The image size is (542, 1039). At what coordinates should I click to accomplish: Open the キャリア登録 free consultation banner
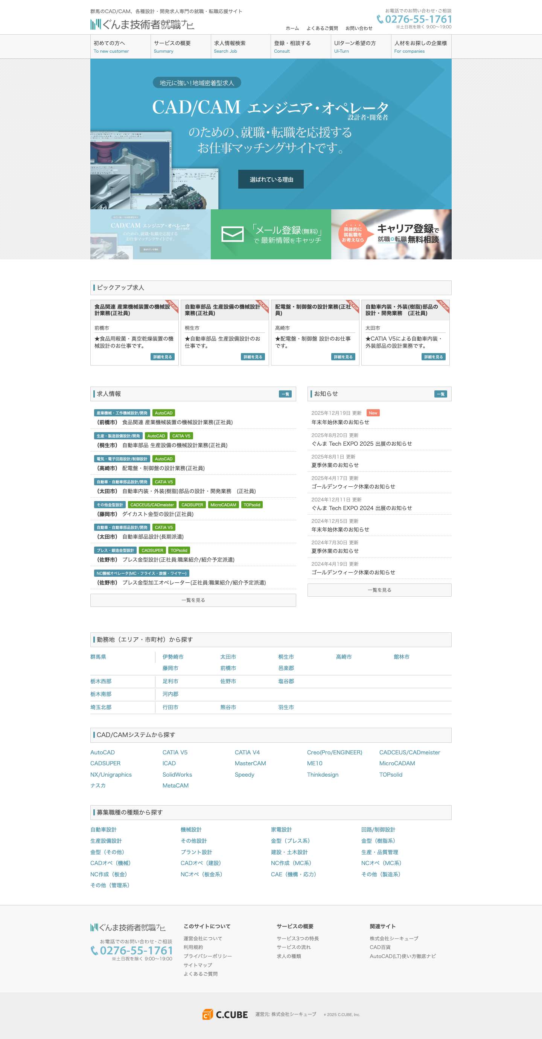pos(391,234)
